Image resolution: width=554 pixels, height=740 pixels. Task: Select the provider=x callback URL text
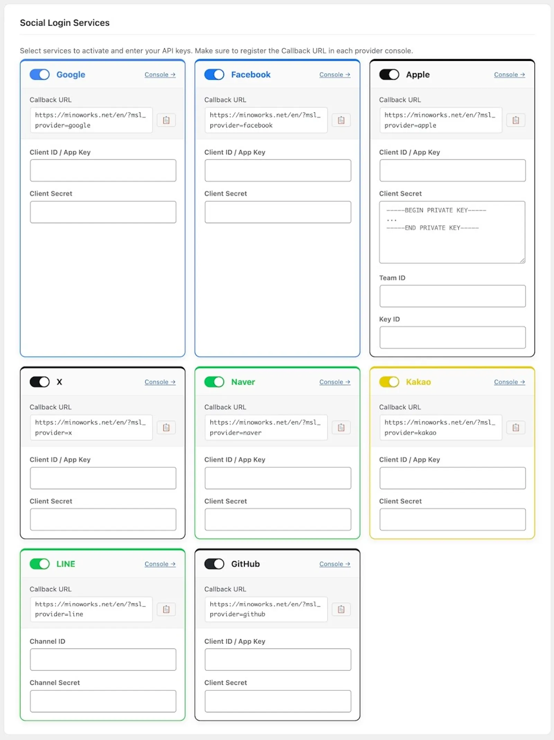coord(91,427)
